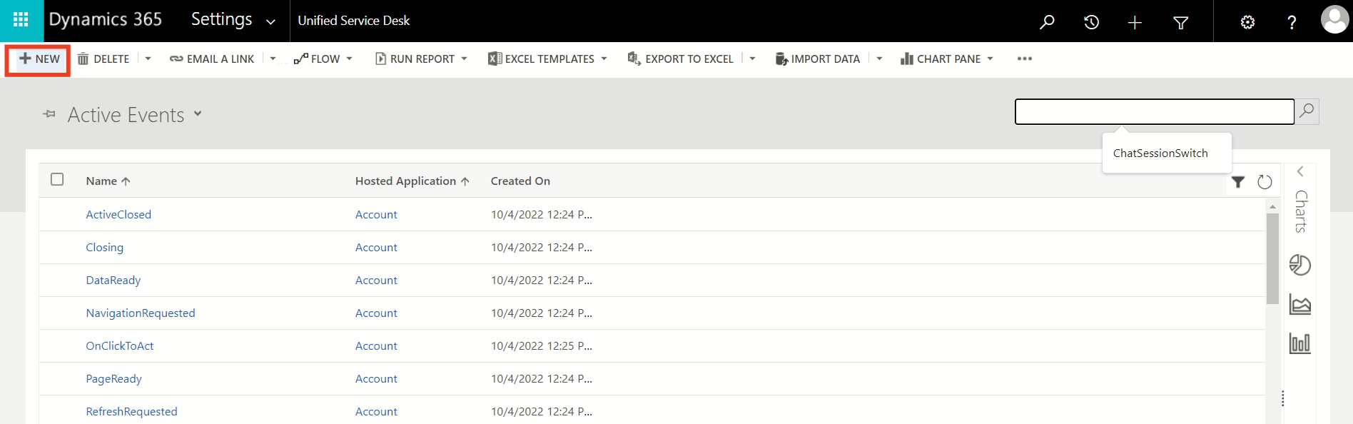Click created date in PageReady row
This screenshot has width=1353, height=424.
(542, 379)
